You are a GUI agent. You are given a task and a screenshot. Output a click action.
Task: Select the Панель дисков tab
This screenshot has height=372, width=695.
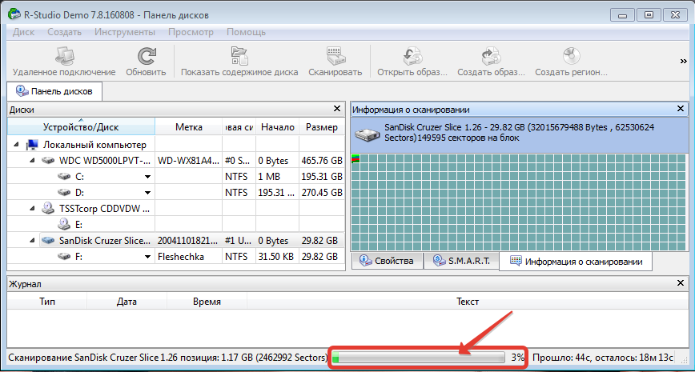point(54,91)
